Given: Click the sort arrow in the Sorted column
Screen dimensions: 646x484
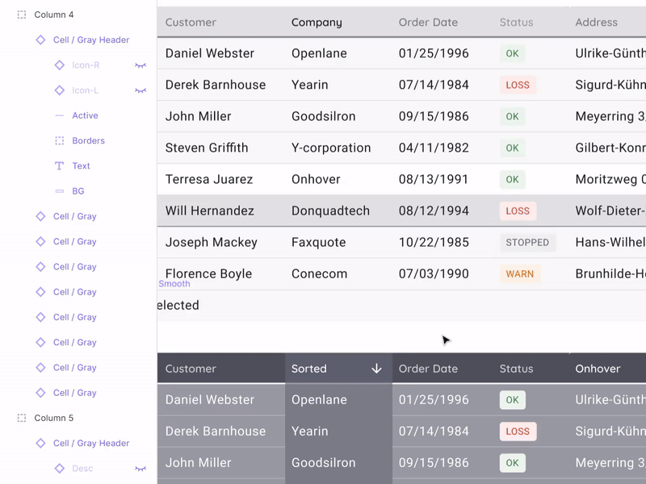Looking at the screenshot, I should pos(376,369).
